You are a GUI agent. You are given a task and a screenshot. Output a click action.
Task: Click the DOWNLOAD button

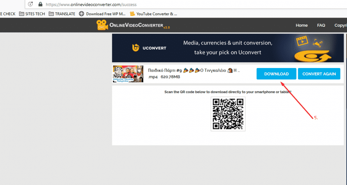276,74
